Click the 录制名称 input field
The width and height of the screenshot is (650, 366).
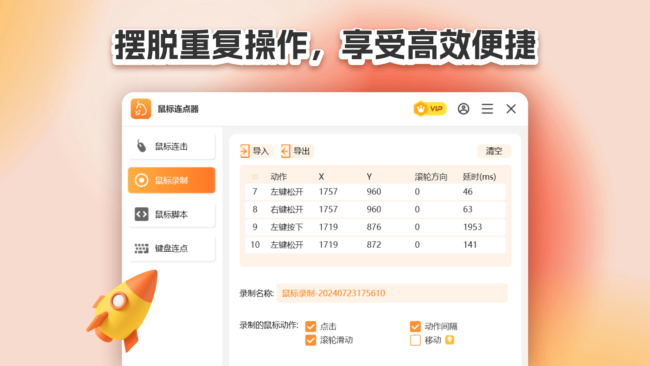[x=392, y=293]
